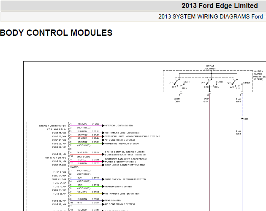Click 'INSTRUMENT CLUSTER SYSTEM' on the CBP35 wire
The image size is (266, 211).
122,194
